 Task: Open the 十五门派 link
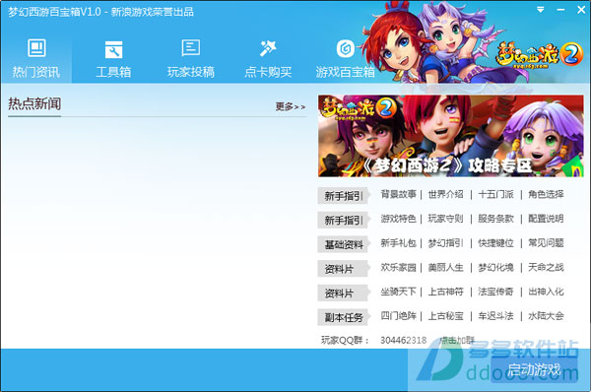tap(495, 194)
